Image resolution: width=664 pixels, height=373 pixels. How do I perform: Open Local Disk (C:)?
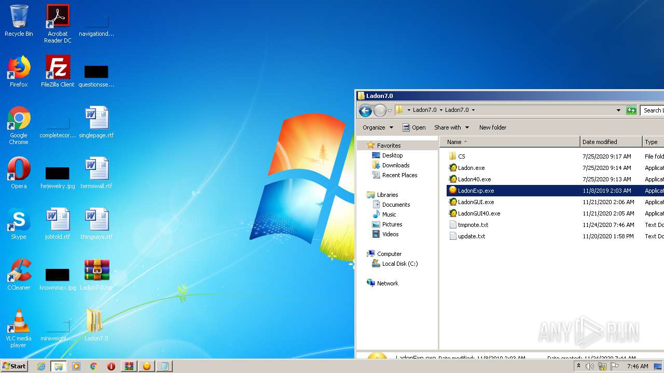click(x=399, y=264)
